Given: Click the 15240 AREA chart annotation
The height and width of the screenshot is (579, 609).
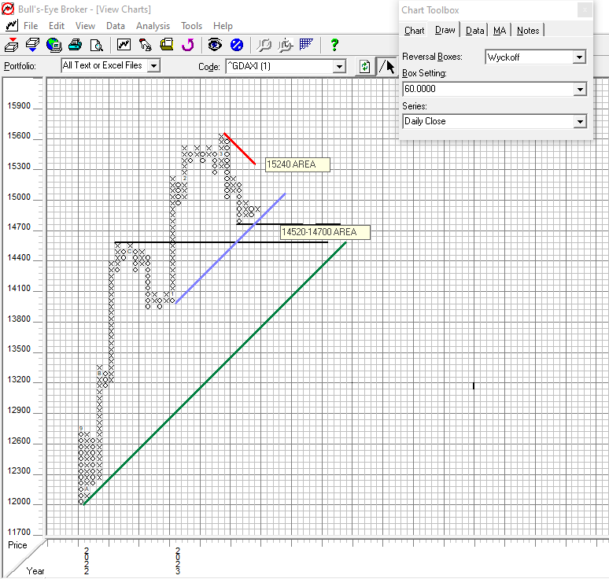Looking at the screenshot, I should (x=297, y=164).
